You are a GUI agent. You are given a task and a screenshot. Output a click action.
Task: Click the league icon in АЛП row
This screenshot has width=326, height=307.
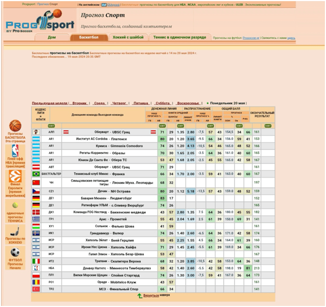pos(36,132)
